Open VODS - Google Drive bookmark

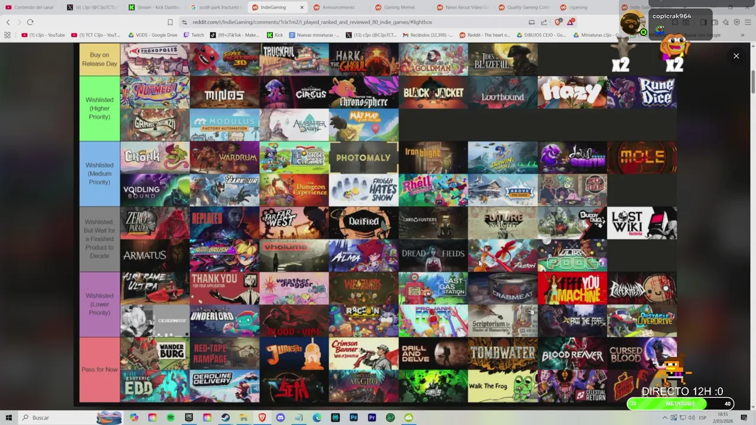click(x=152, y=35)
